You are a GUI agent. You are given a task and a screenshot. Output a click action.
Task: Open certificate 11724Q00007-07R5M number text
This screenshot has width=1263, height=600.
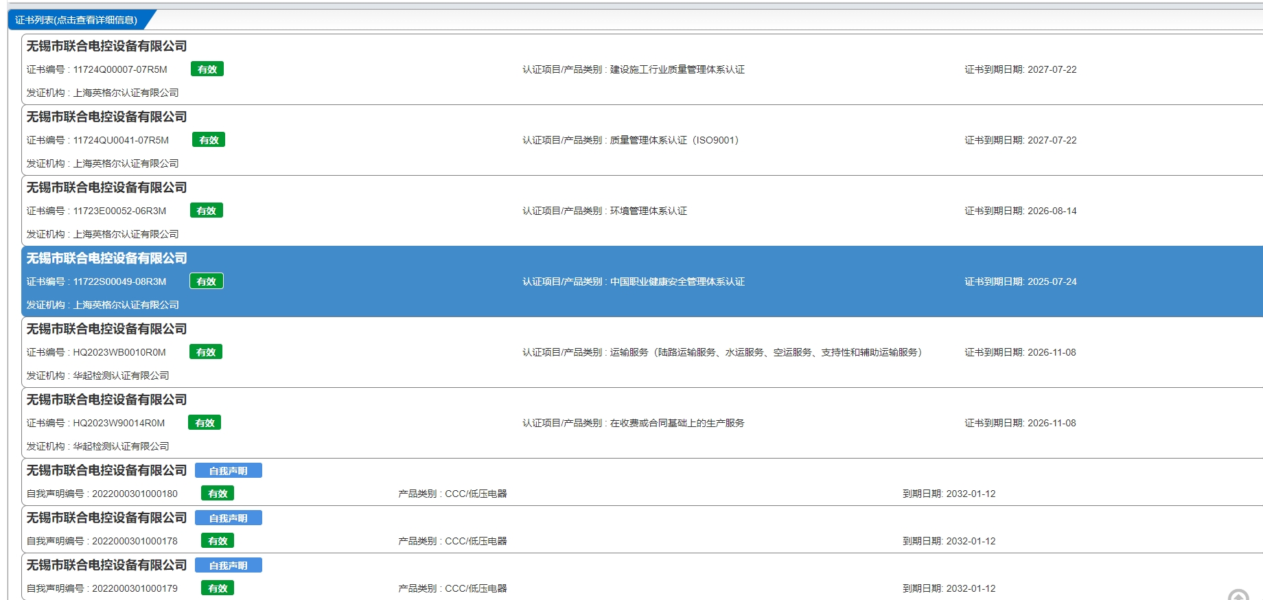tap(120, 69)
